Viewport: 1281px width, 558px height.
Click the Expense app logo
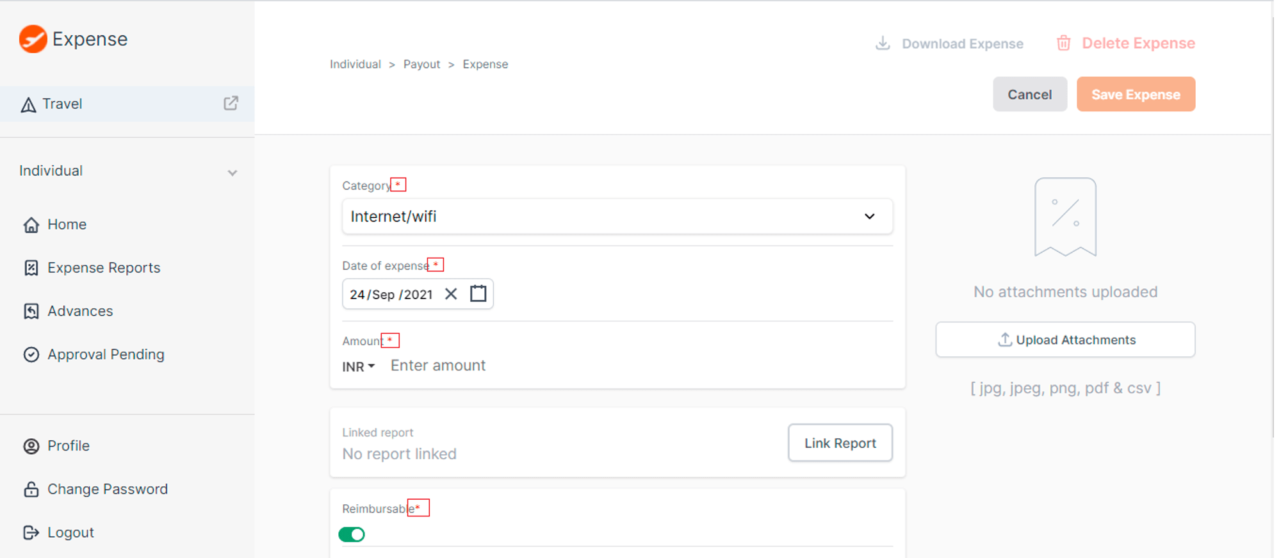[x=33, y=39]
